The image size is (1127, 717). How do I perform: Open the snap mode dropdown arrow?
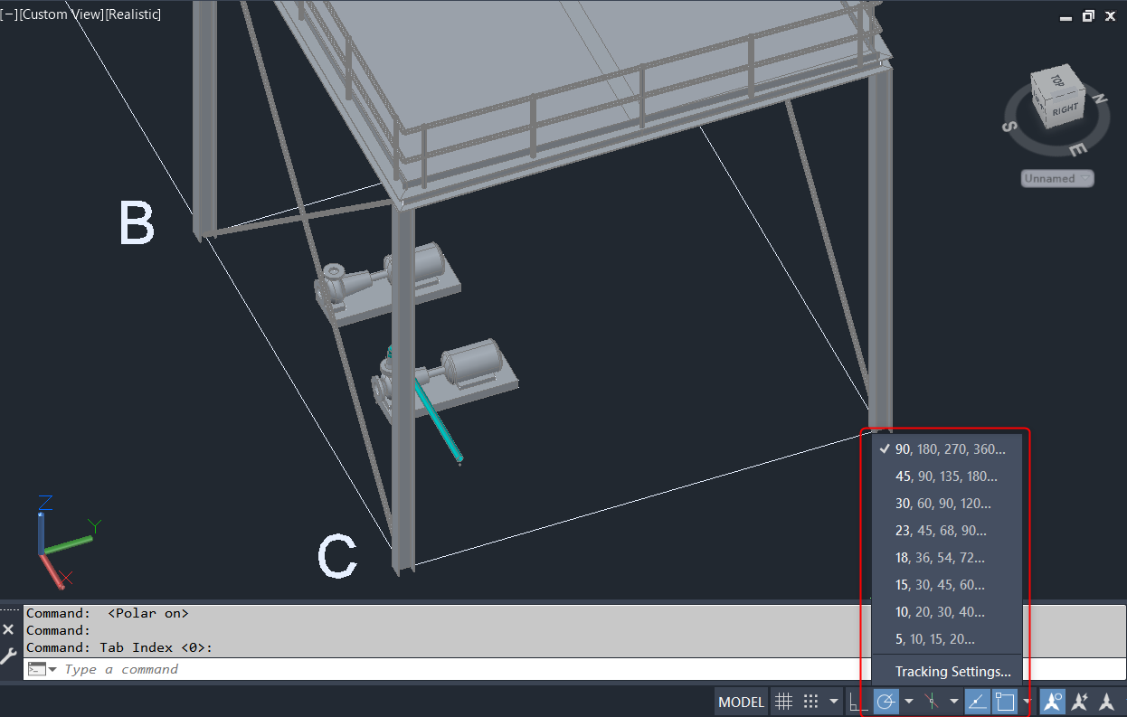834,702
